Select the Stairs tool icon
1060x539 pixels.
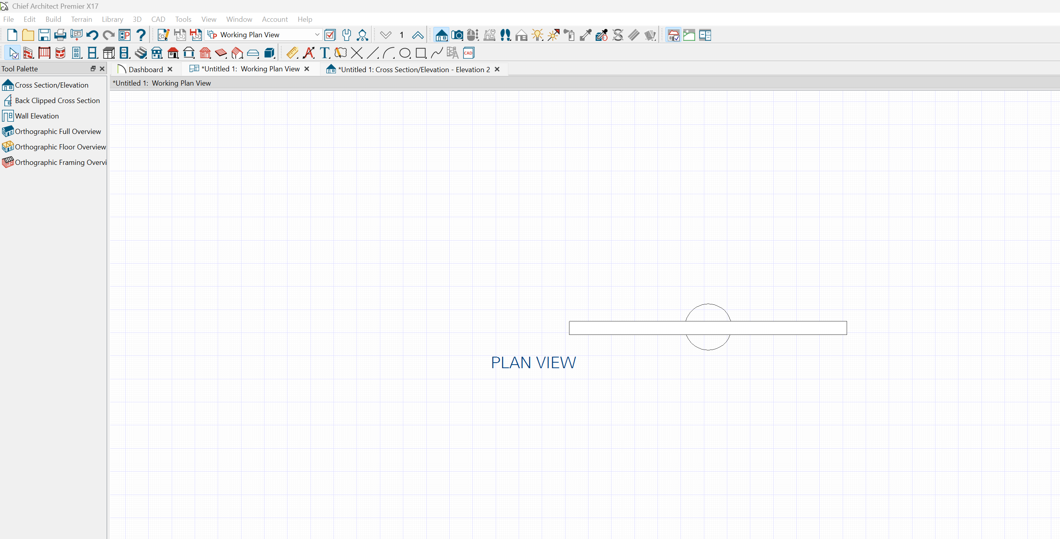tap(141, 53)
